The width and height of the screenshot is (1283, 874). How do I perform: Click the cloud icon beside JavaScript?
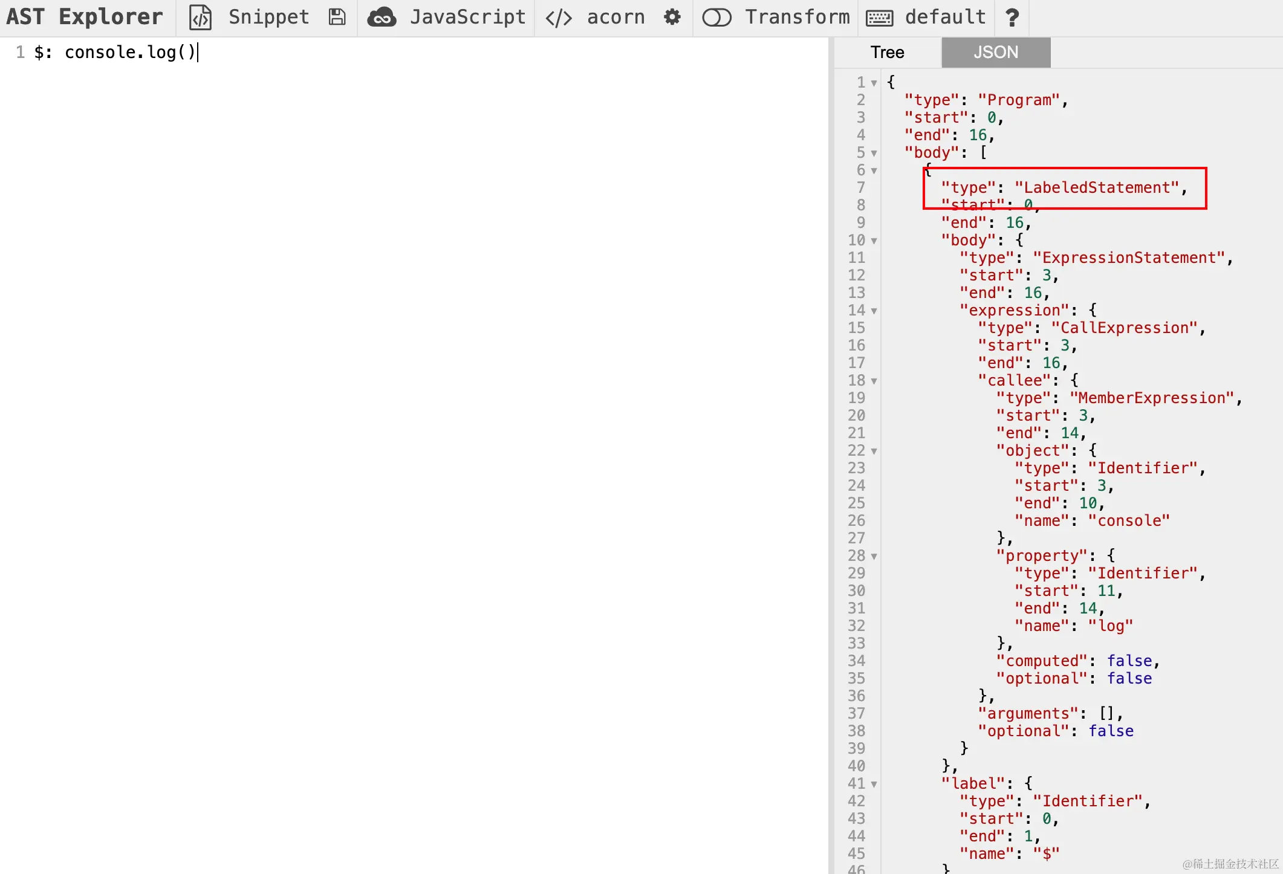[382, 18]
